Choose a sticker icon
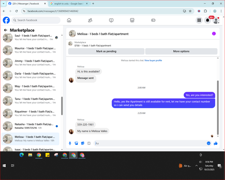This screenshot has height=180, width=225. point(83,143)
